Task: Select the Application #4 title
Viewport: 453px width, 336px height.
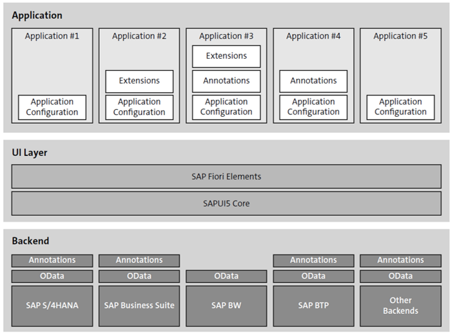Action: (x=313, y=36)
